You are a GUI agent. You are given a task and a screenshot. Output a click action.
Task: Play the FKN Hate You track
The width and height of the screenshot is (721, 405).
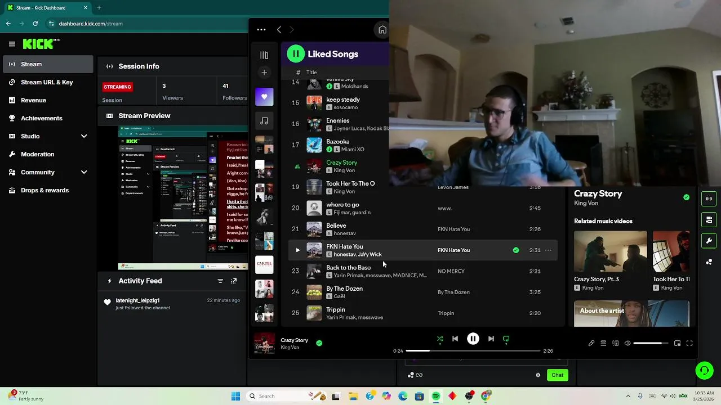(297, 250)
